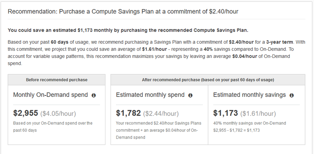The width and height of the screenshot is (314, 154).
Task: Open info icon beside Estimated monthly spend
Action: click(190, 95)
